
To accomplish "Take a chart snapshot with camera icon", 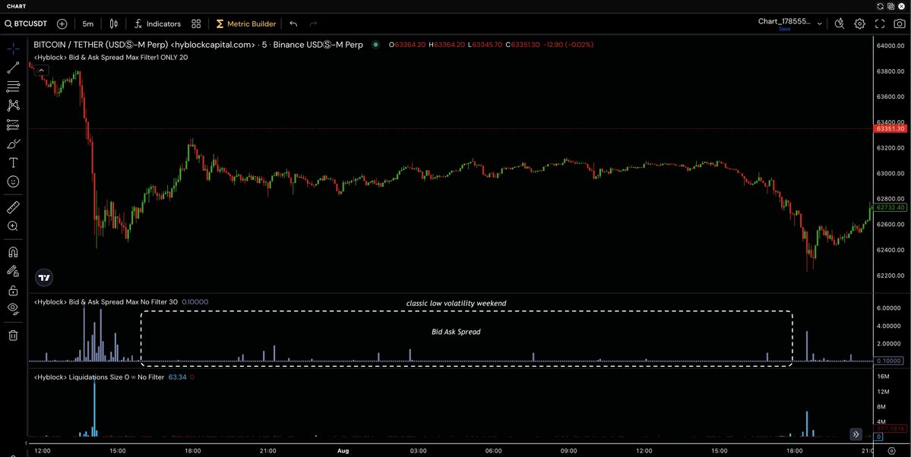I will (x=900, y=24).
